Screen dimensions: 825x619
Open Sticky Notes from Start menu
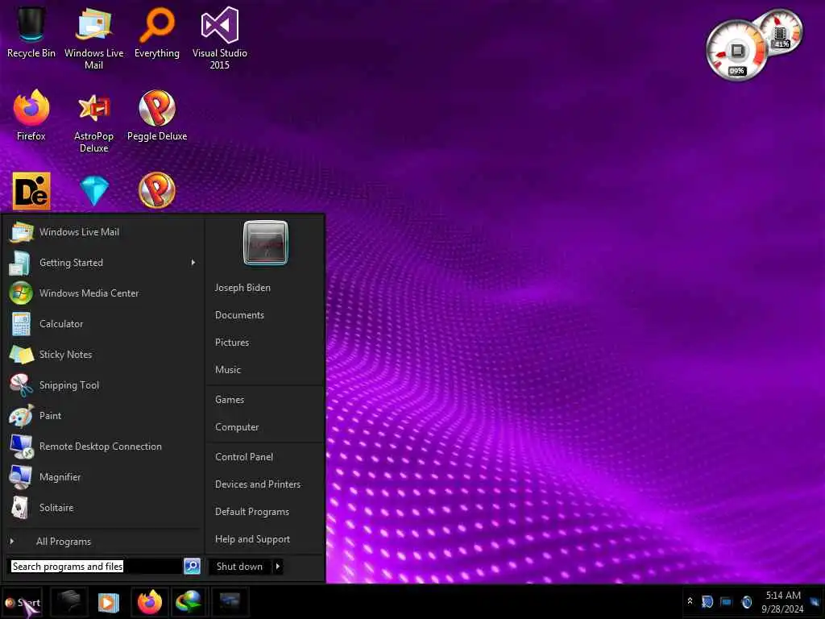(103, 355)
